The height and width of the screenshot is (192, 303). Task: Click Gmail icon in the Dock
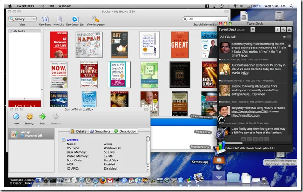click(x=110, y=181)
